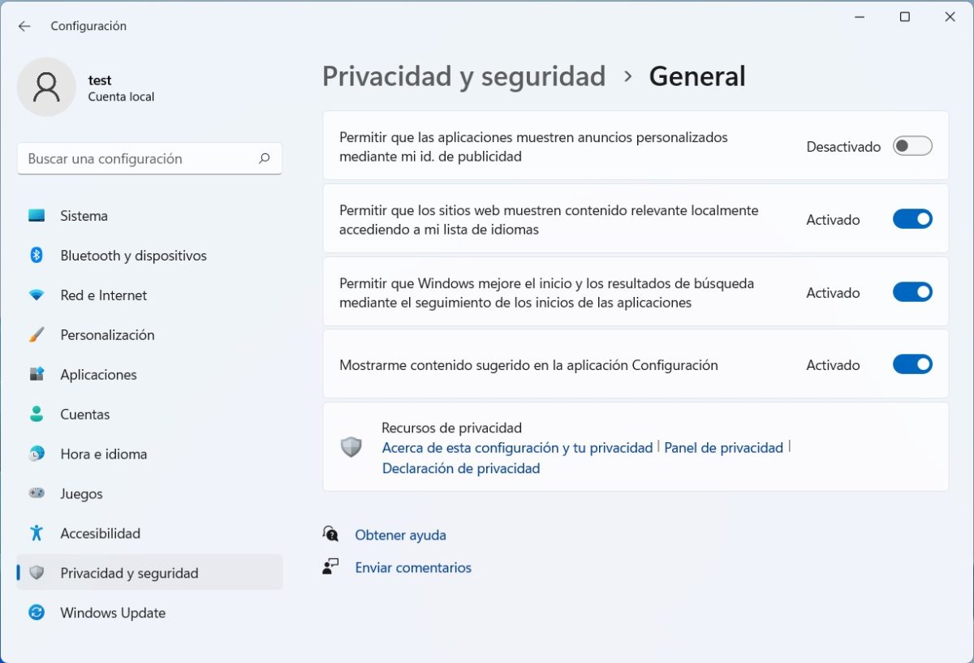Go to Cuentas in the sidebar
Screen dimensions: 974x663
pyautogui.click(x=84, y=415)
